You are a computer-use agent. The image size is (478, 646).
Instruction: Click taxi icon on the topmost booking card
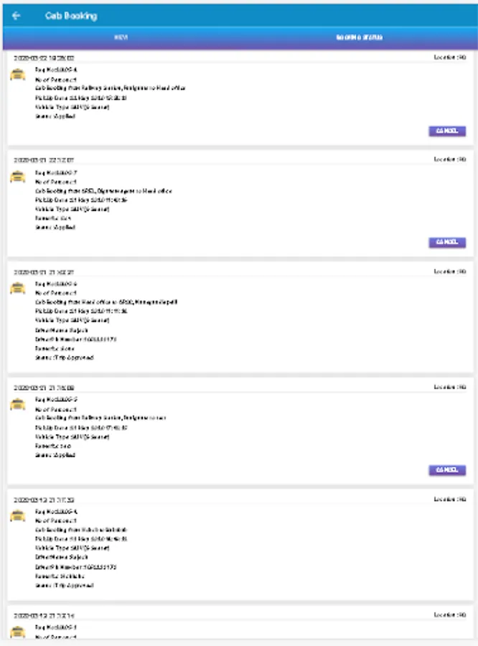(x=17, y=75)
